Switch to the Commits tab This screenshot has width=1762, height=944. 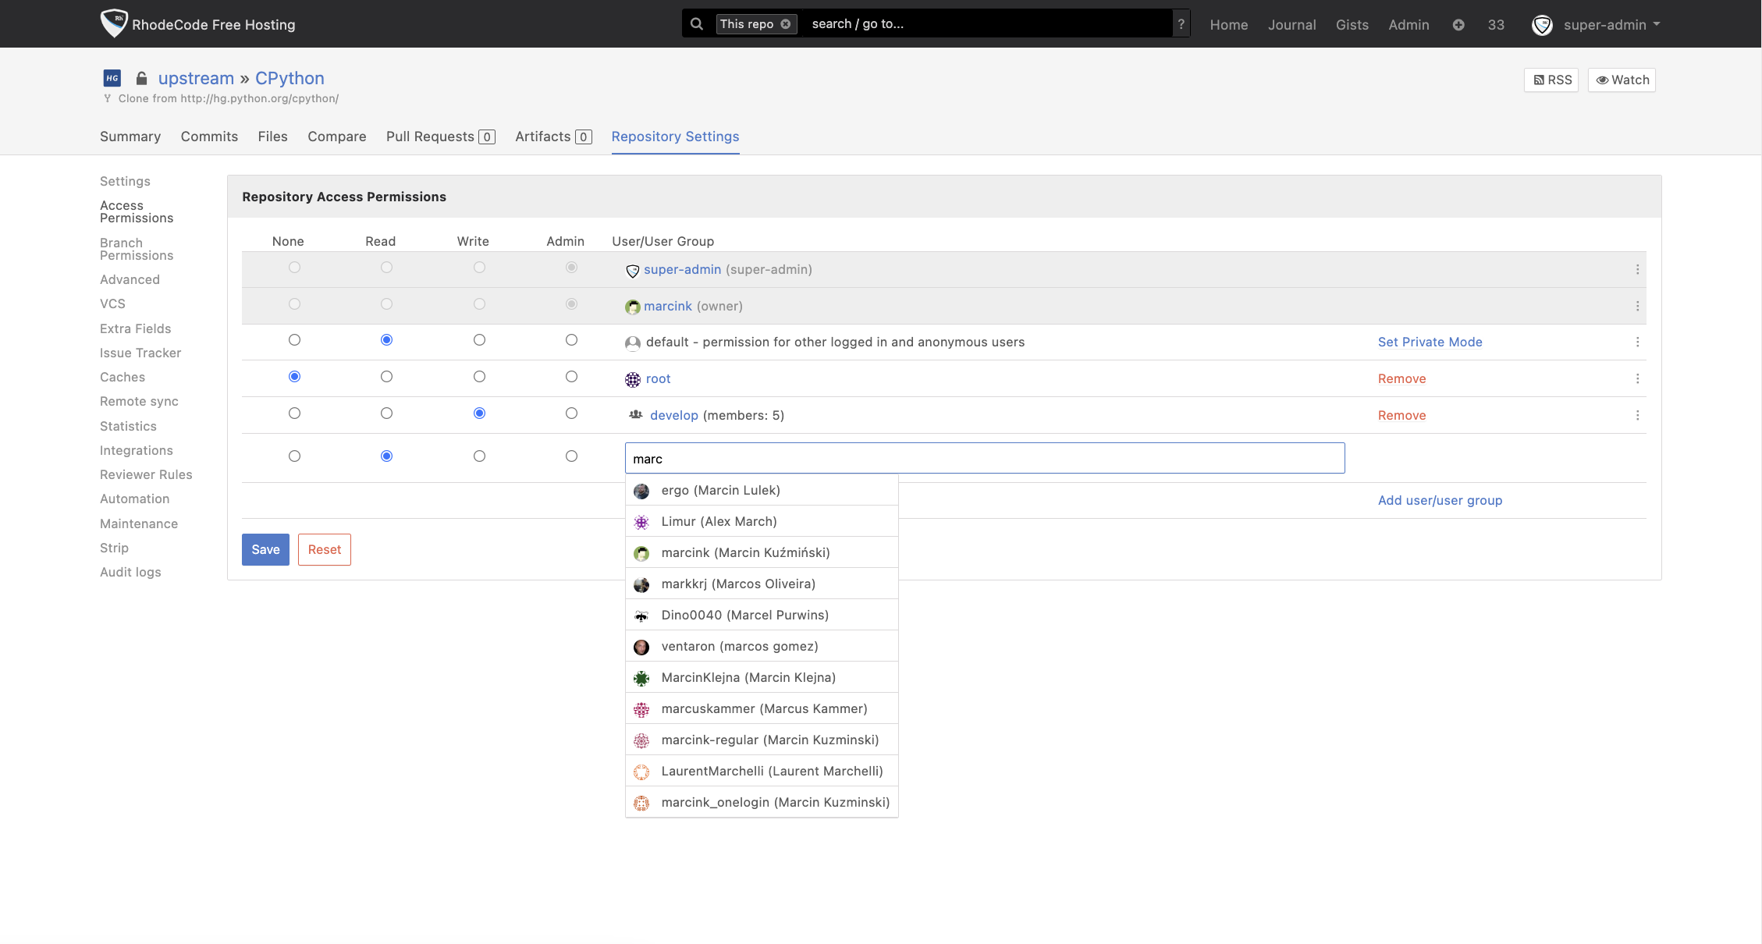(x=208, y=137)
